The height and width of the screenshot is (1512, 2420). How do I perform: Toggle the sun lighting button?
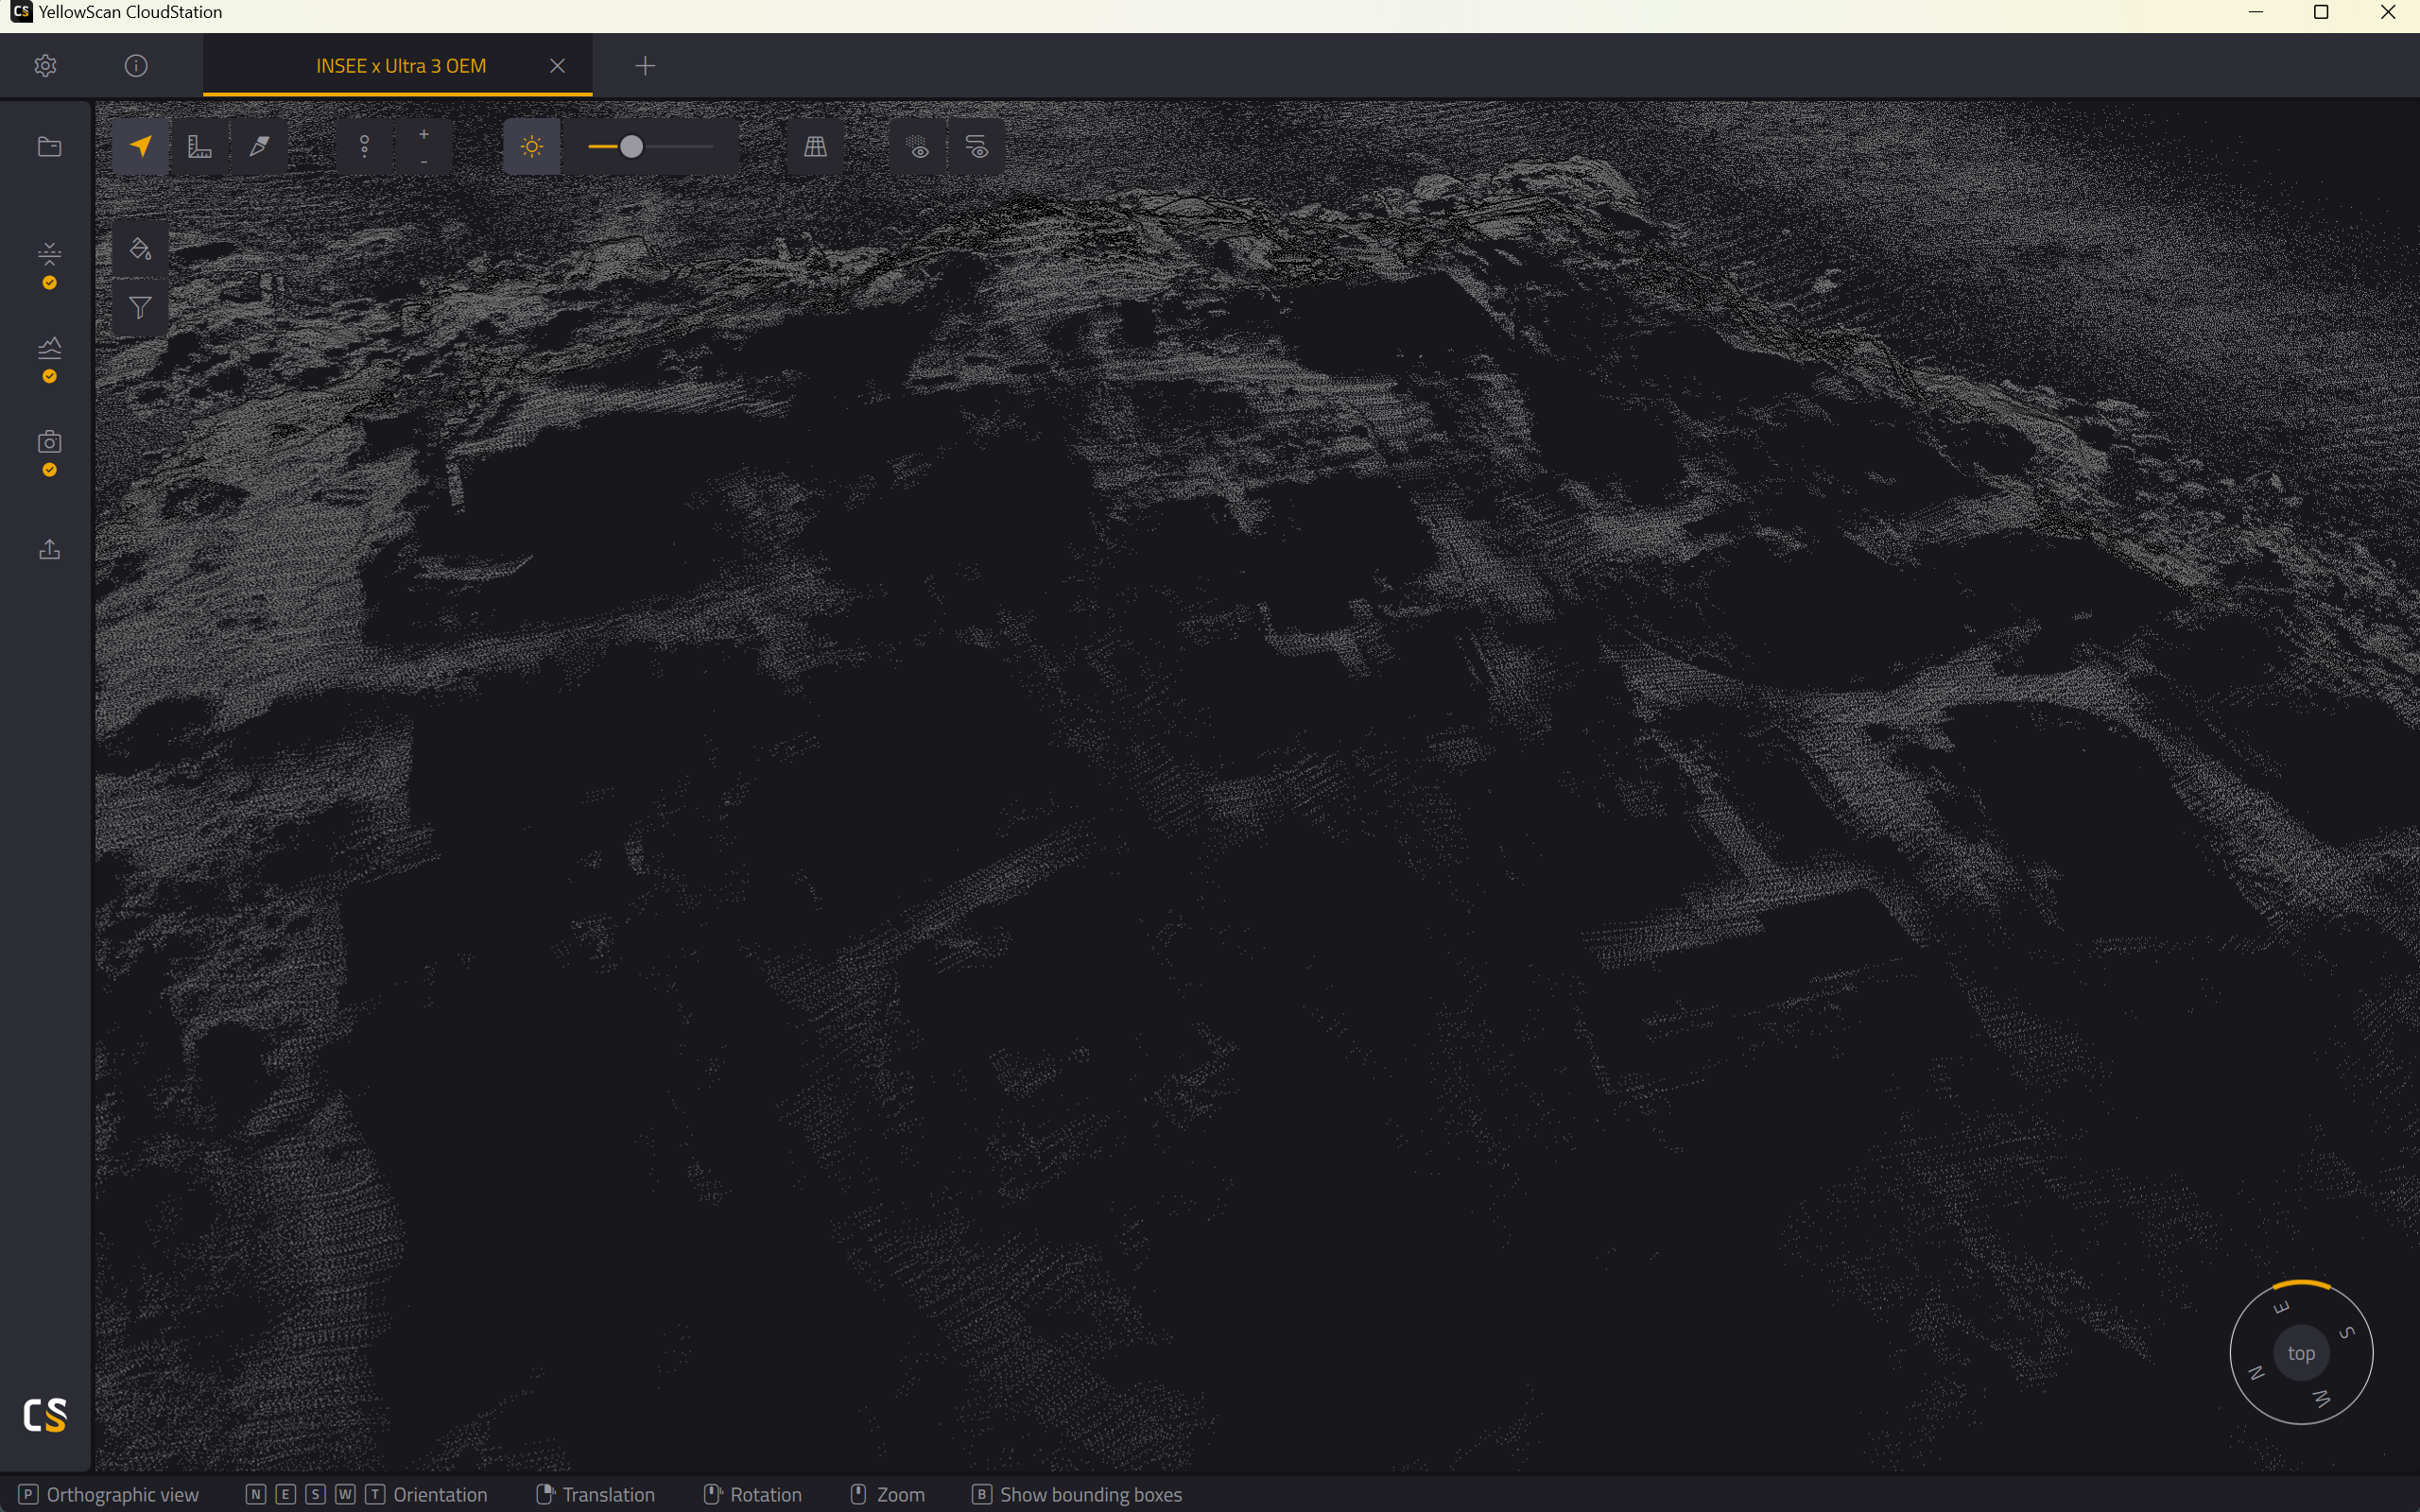click(x=532, y=147)
